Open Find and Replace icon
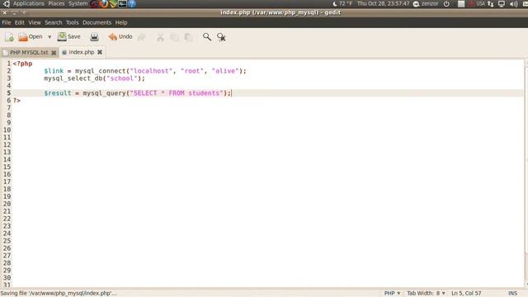528x297 pixels. pyautogui.click(x=221, y=37)
